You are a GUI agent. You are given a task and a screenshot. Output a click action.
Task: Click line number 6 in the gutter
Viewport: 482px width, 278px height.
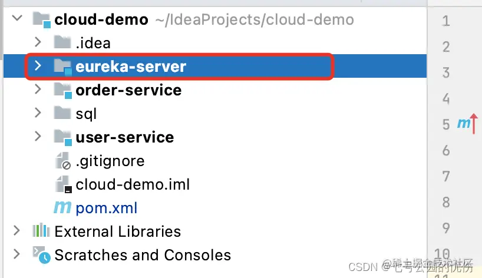[x=446, y=150]
